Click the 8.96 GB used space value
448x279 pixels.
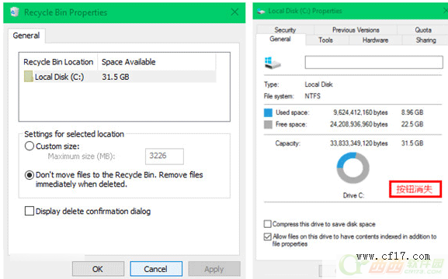pos(412,112)
